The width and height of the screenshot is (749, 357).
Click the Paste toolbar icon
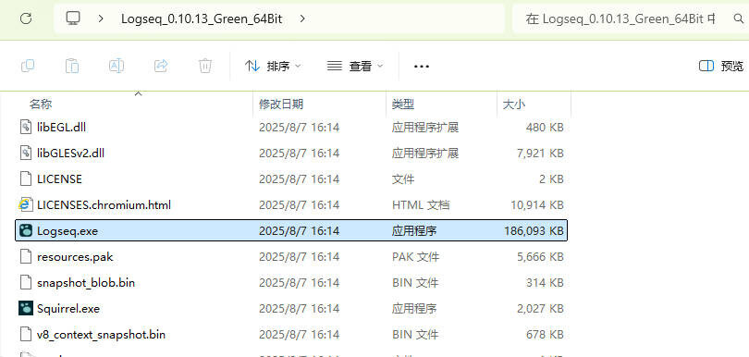[72, 66]
